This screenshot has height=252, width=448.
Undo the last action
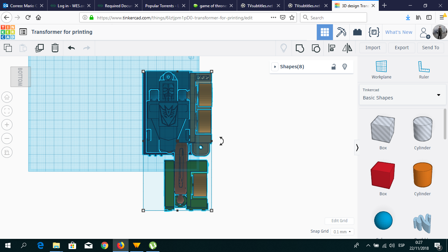pos(71,48)
